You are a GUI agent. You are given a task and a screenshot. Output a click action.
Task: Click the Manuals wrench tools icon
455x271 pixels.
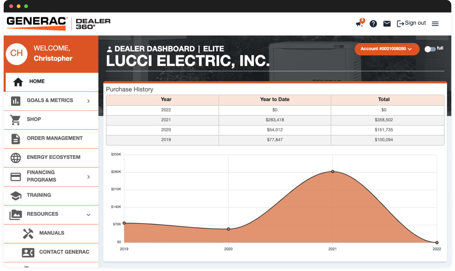coord(28,233)
